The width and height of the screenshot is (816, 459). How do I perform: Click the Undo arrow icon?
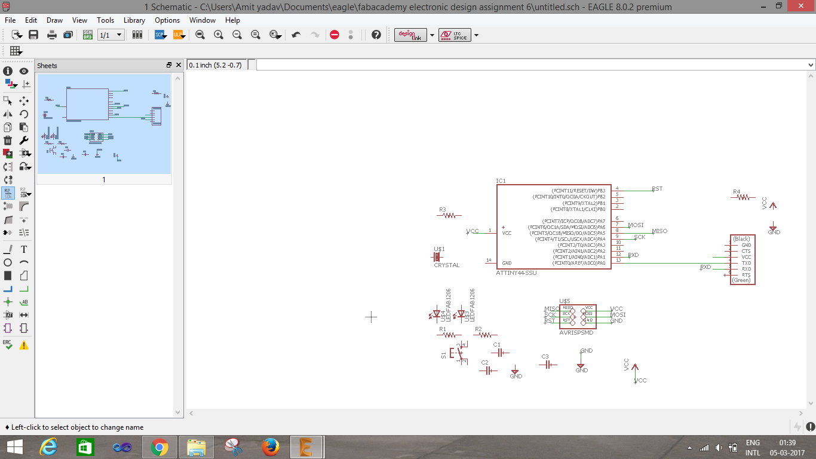point(296,35)
